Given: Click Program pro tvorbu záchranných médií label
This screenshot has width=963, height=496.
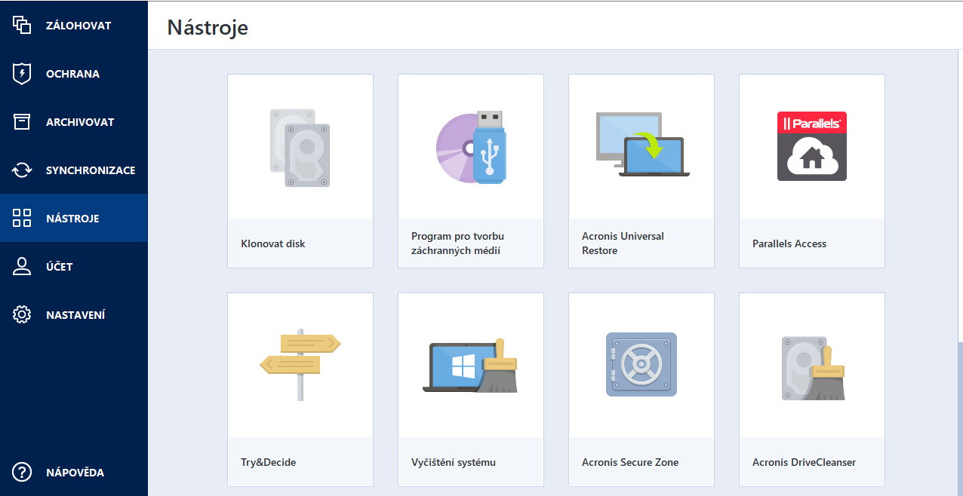Looking at the screenshot, I should [457, 243].
